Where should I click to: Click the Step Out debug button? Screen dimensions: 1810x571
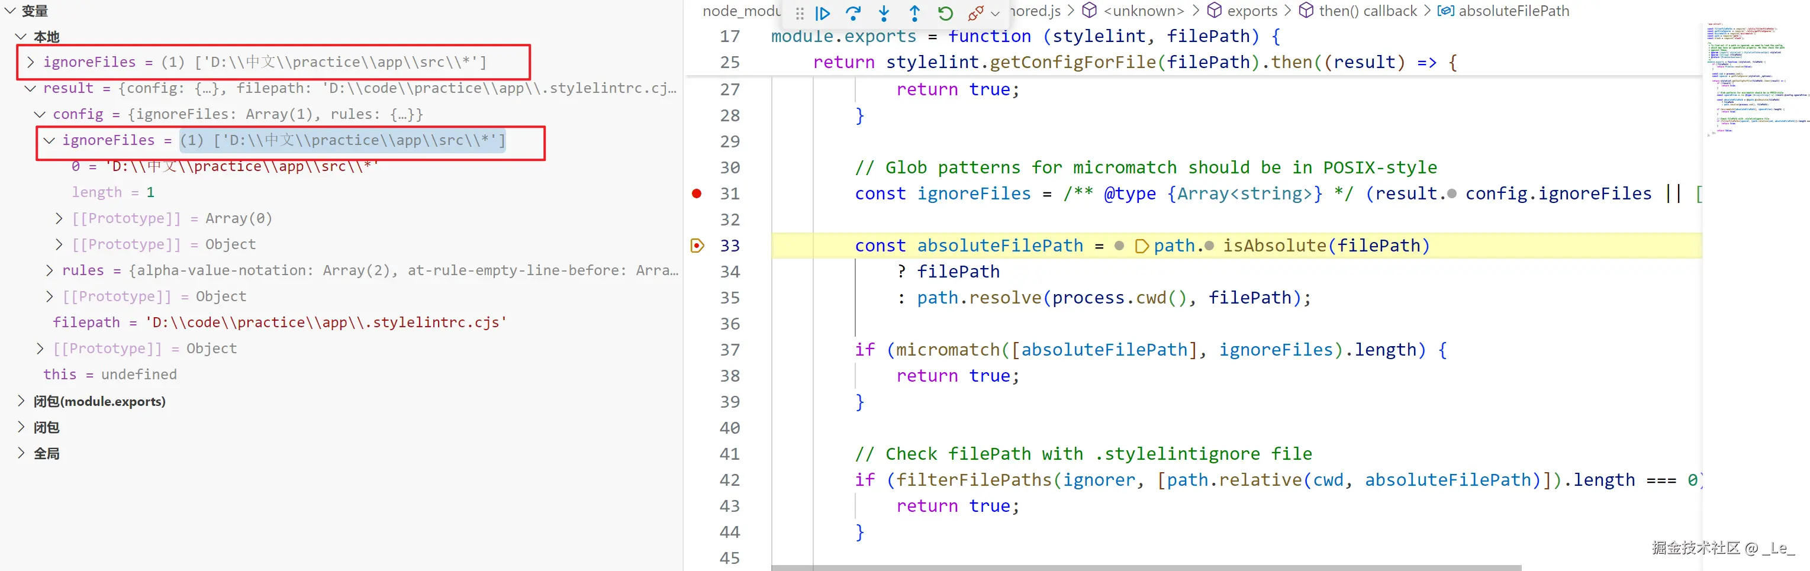pyautogui.click(x=914, y=14)
